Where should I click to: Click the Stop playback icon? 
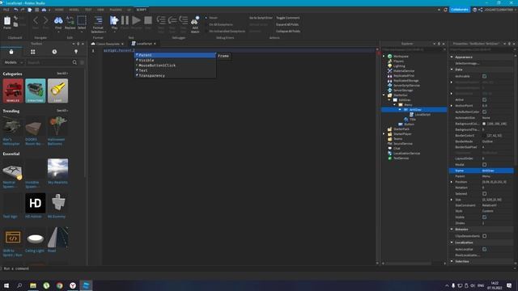click(148, 20)
